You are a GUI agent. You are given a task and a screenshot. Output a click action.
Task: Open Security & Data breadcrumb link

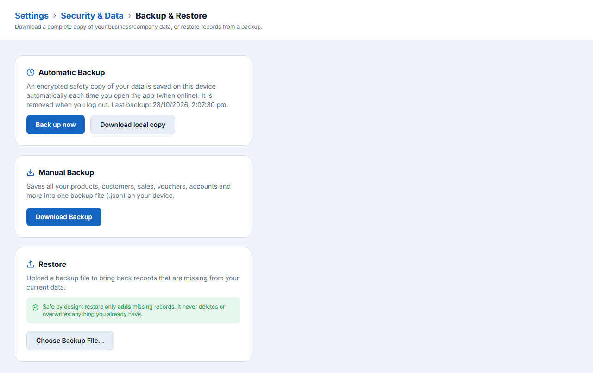coord(92,16)
